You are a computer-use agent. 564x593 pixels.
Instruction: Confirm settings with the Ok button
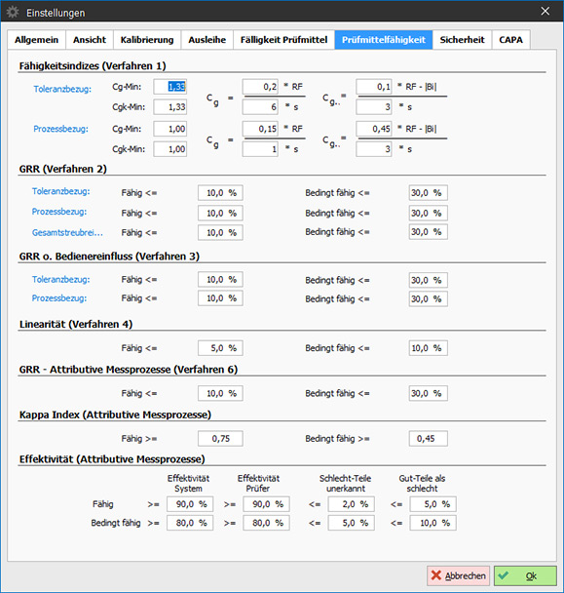[525, 575]
